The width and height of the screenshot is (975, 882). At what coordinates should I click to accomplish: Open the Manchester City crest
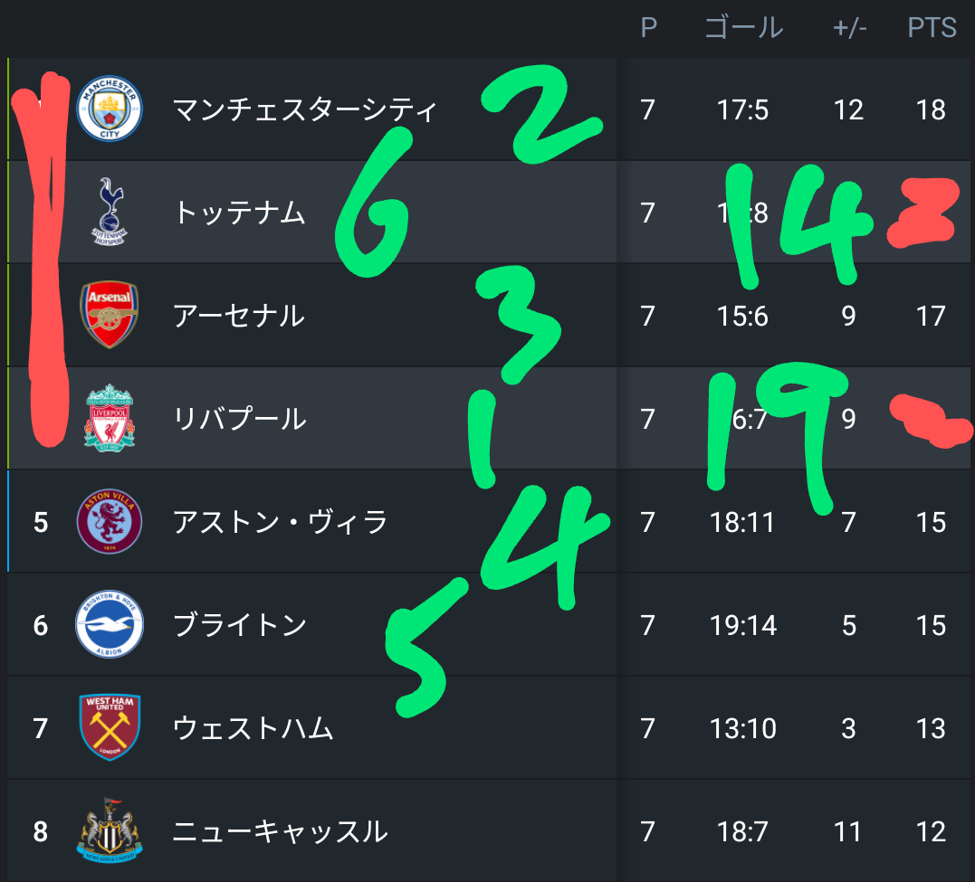(110, 109)
